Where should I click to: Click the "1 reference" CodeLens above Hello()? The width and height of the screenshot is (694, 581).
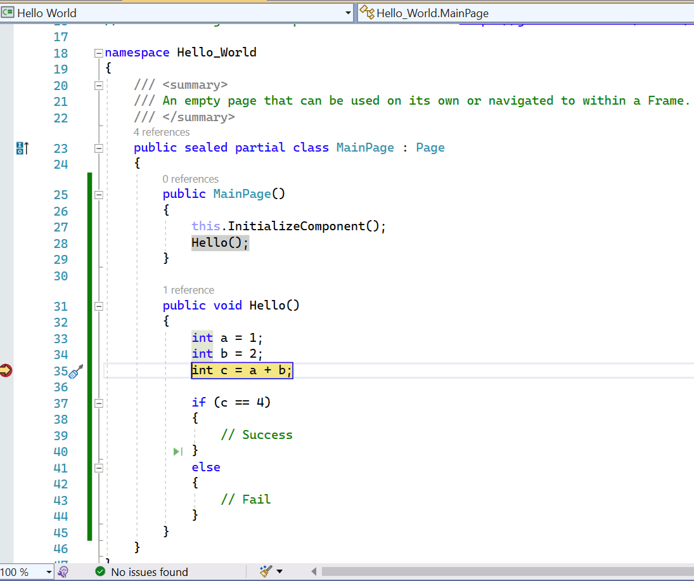188,290
